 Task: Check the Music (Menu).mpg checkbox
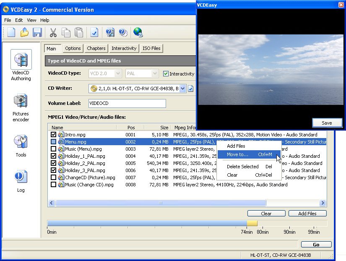pyautogui.click(x=53, y=149)
